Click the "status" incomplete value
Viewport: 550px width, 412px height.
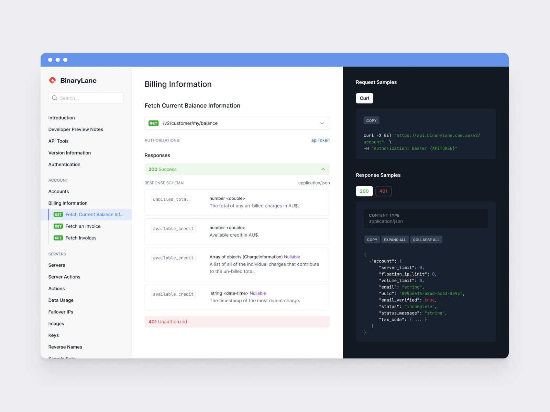click(x=419, y=307)
